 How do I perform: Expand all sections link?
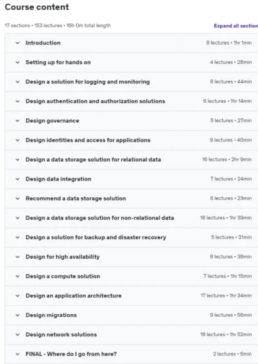(236, 26)
